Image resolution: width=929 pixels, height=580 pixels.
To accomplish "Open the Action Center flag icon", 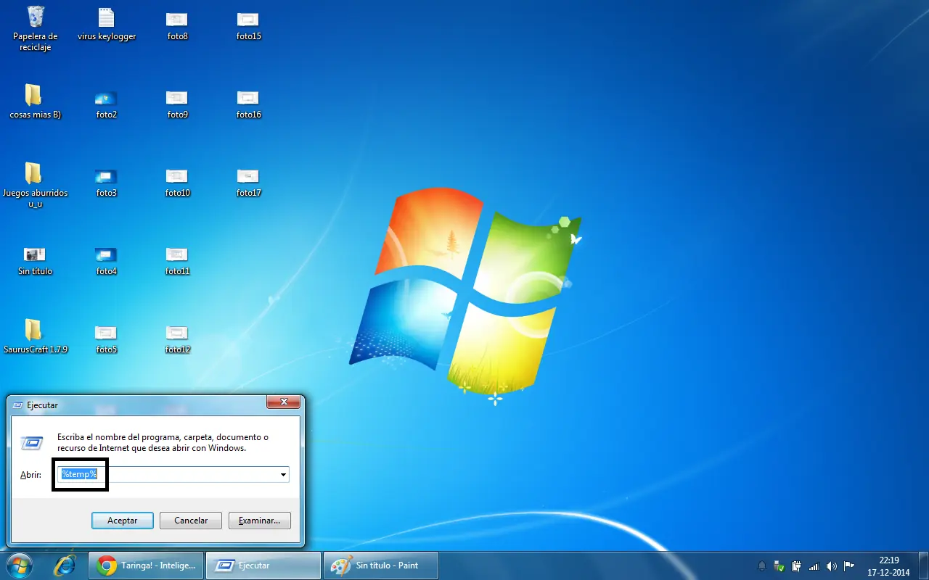I will click(x=848, y=566).
